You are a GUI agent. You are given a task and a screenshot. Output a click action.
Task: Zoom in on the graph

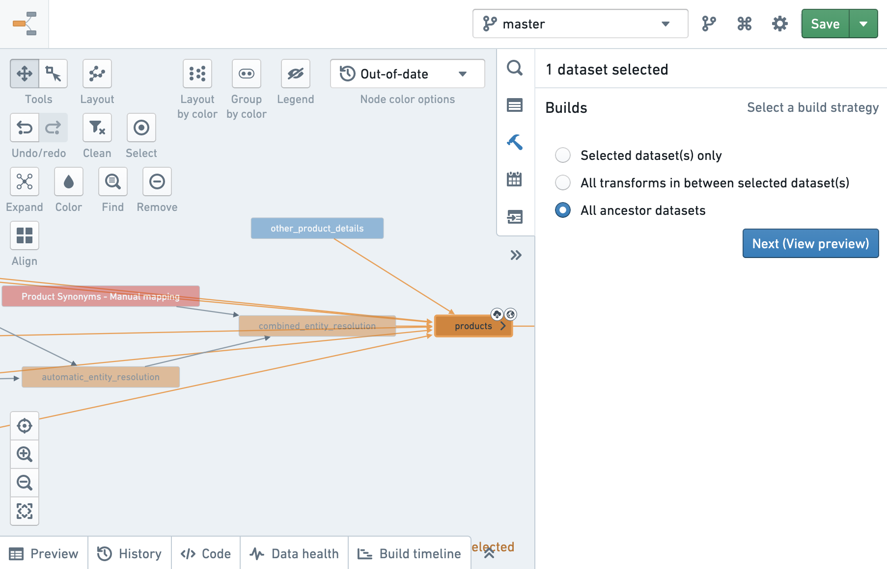coord(25,454)
